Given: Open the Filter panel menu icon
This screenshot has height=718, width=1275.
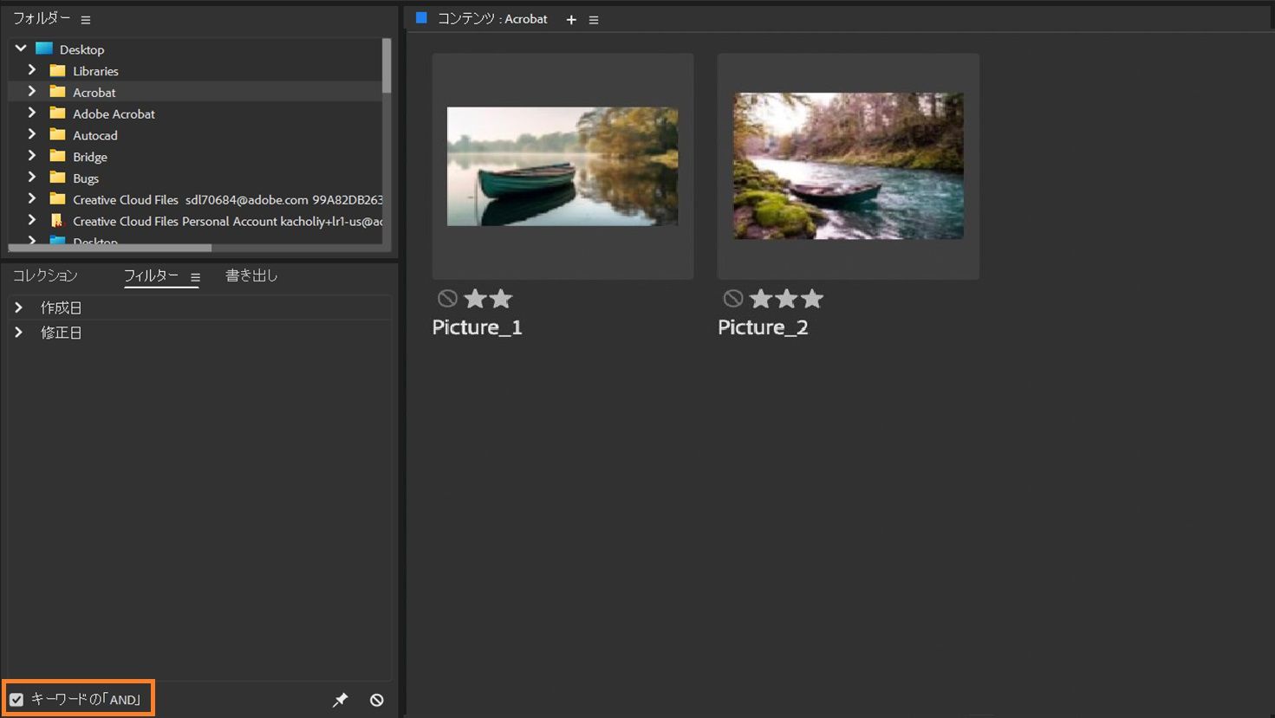Looking at the screenshot, I should point(195,277).
